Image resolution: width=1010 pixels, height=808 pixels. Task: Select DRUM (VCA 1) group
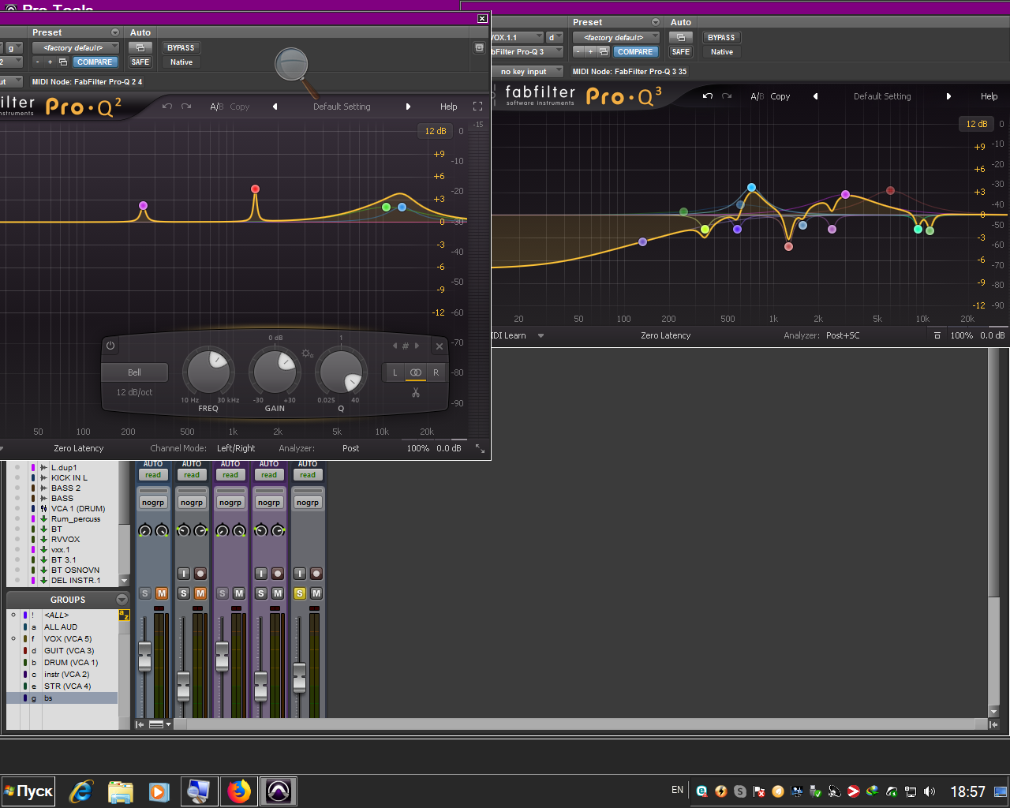click(x=71, y=663)
